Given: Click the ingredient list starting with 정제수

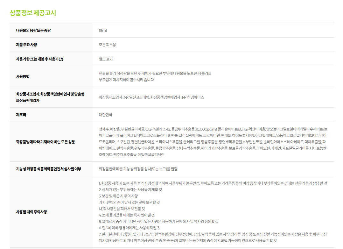Looking at the screenshot, I should coord(213,142).
